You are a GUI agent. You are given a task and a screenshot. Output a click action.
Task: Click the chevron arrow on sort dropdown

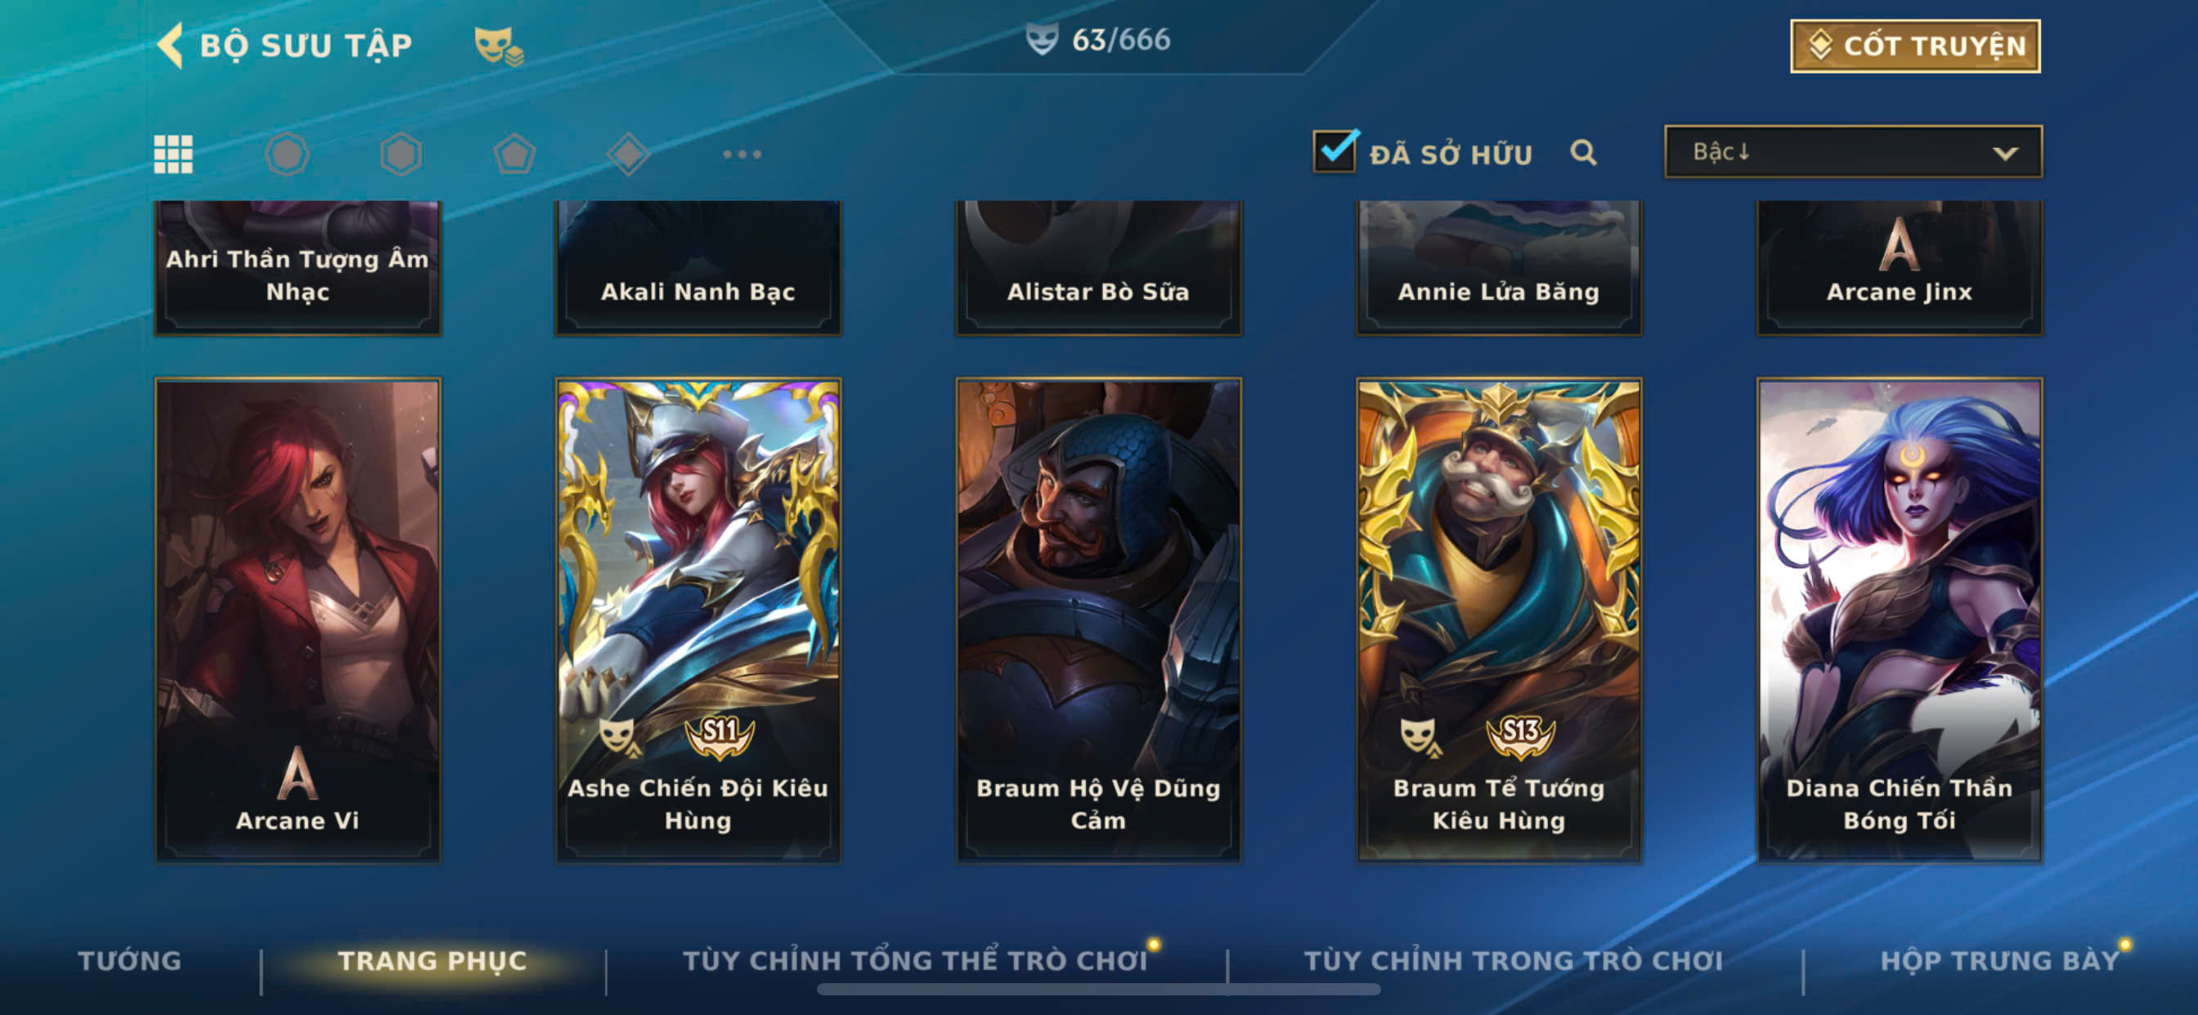click(2004, 154)
